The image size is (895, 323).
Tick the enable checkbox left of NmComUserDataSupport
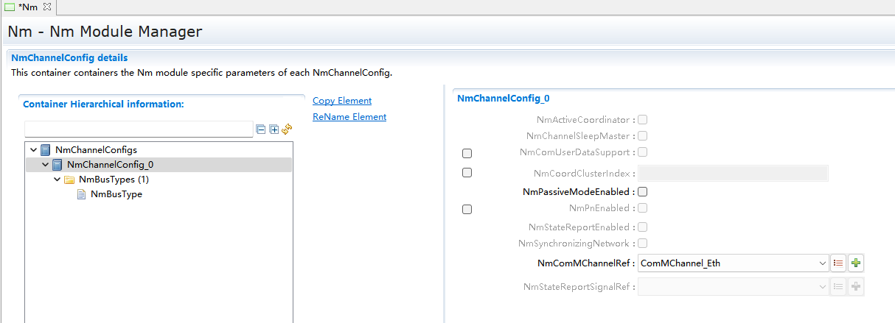(467, 154)
